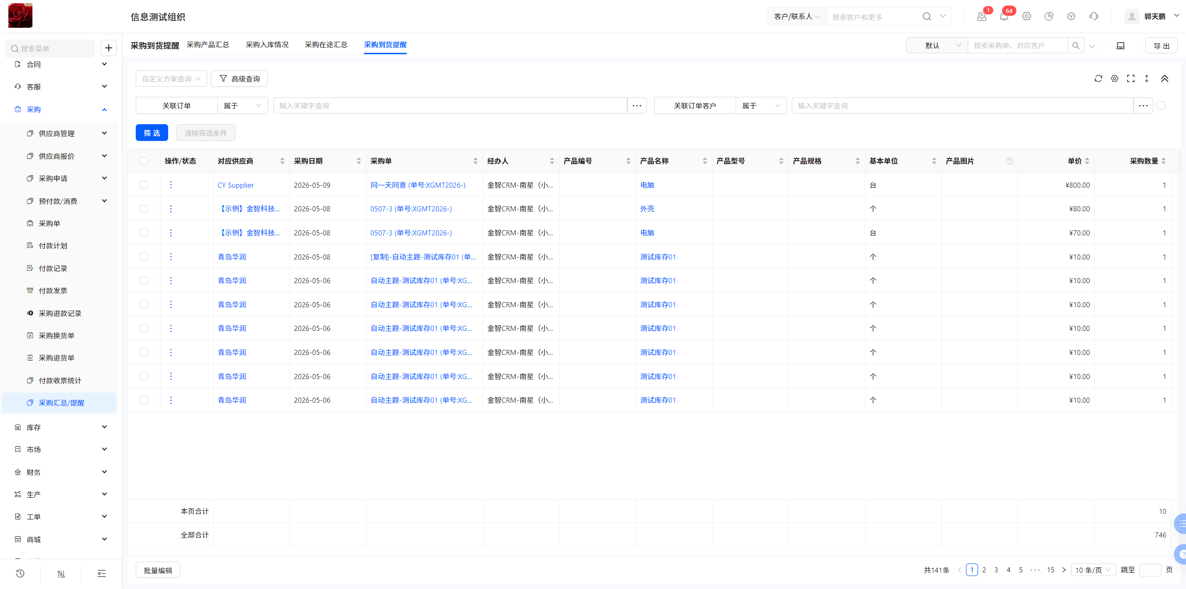Toggle fullscreen view of the table
The image size is (1186, 589).
click(1131, 79)
